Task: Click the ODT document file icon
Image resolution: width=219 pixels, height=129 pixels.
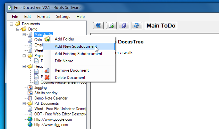Action: point(30,114)
